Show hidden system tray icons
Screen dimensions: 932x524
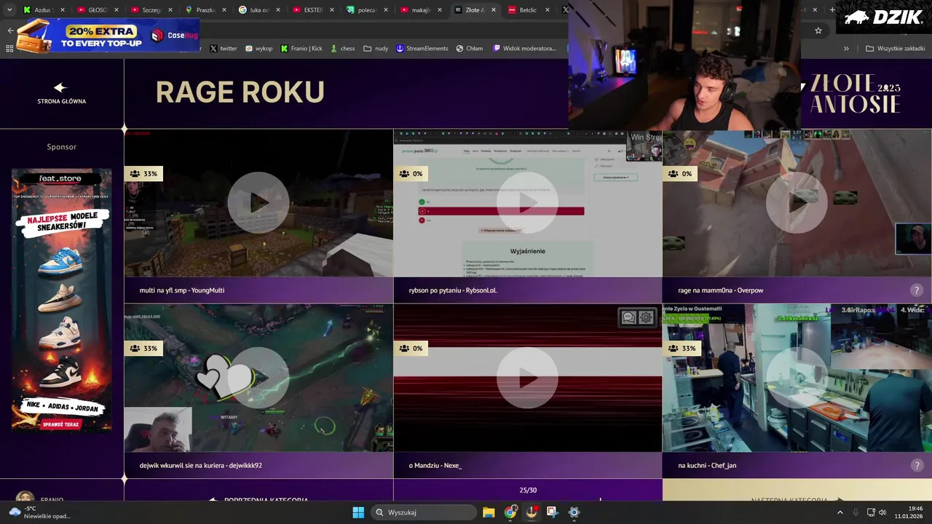pos(840,512)
